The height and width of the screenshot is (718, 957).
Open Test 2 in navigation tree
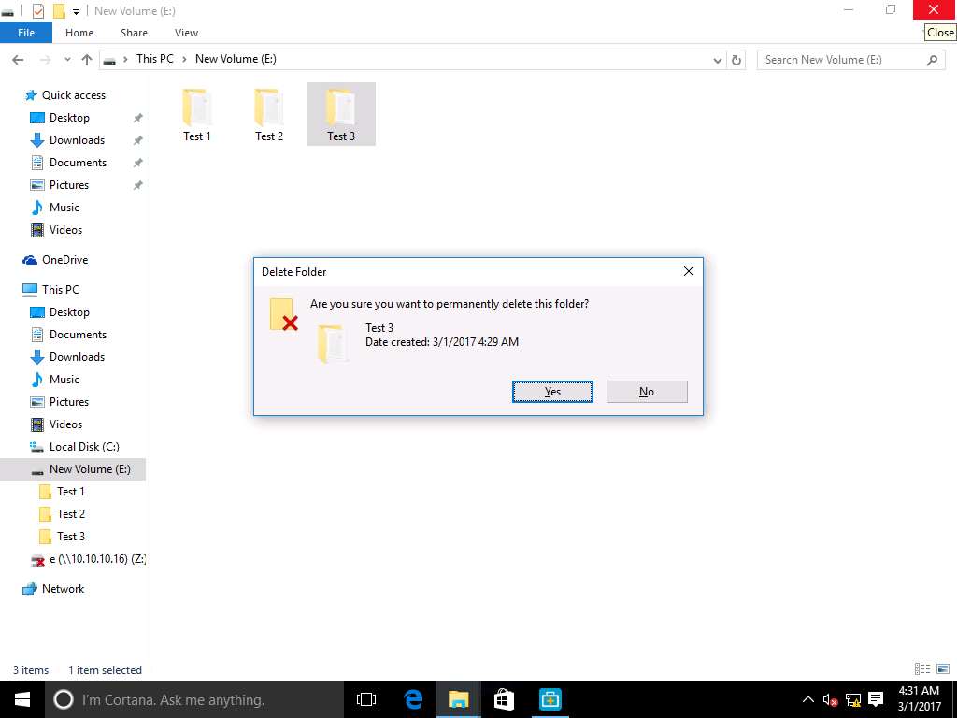coord(71,514)
